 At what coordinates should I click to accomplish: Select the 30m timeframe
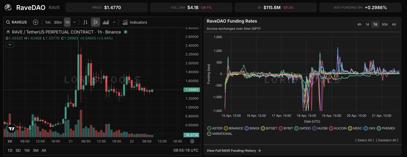[58, 22]
